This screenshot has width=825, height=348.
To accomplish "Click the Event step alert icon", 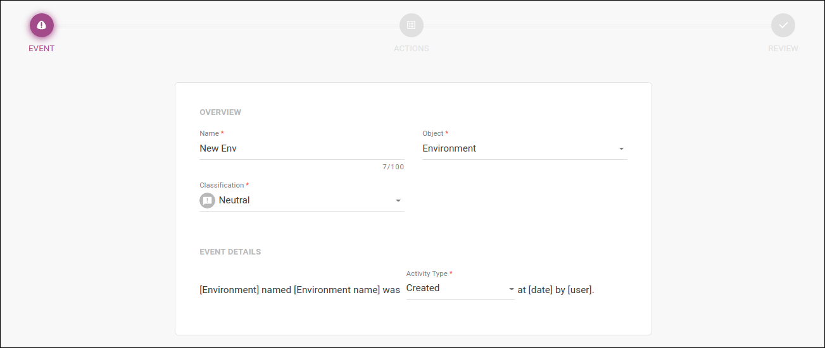I will click(x=42, y=25).
